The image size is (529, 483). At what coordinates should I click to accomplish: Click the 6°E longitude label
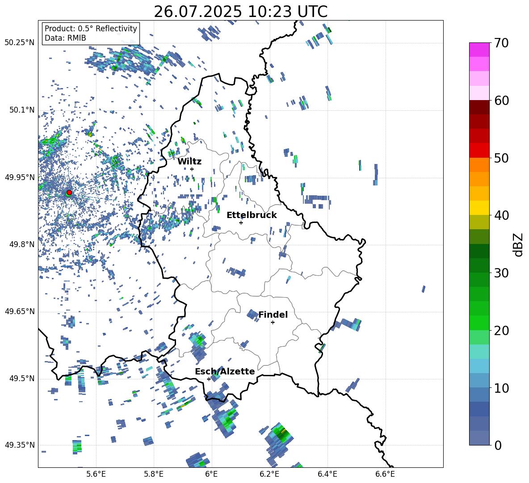tap(211, 475)
